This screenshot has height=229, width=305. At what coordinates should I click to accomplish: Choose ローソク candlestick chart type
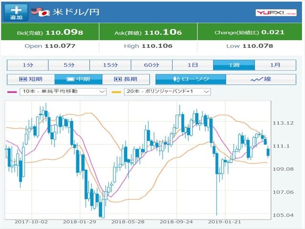[191, 79]
